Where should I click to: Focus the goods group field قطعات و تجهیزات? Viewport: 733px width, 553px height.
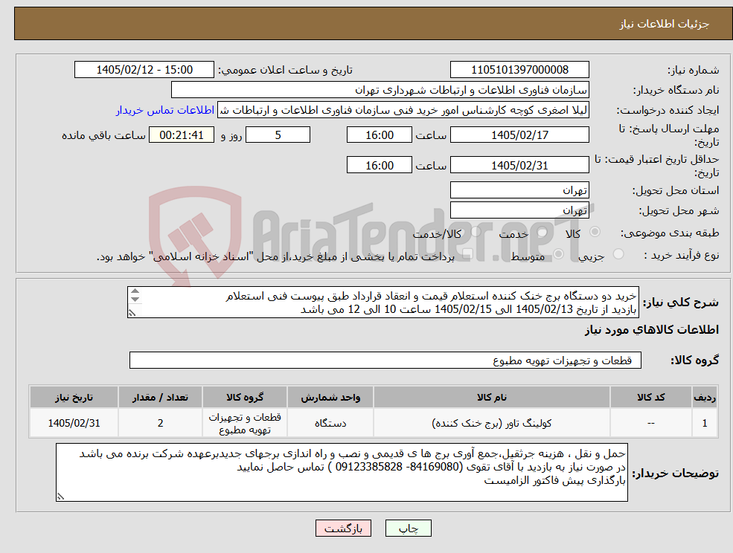coord(385,360)
